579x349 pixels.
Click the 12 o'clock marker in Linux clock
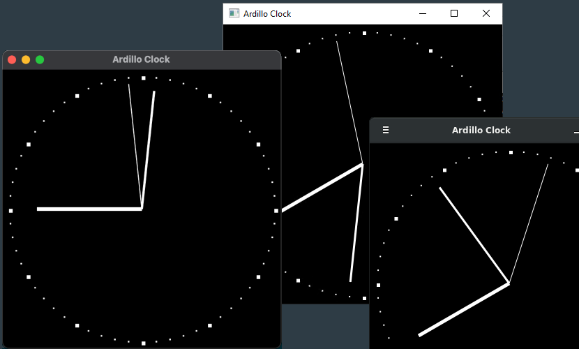(511, 153)
